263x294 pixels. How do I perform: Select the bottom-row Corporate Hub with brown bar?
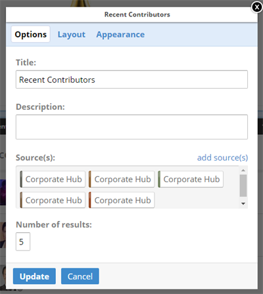pos(53,200)
